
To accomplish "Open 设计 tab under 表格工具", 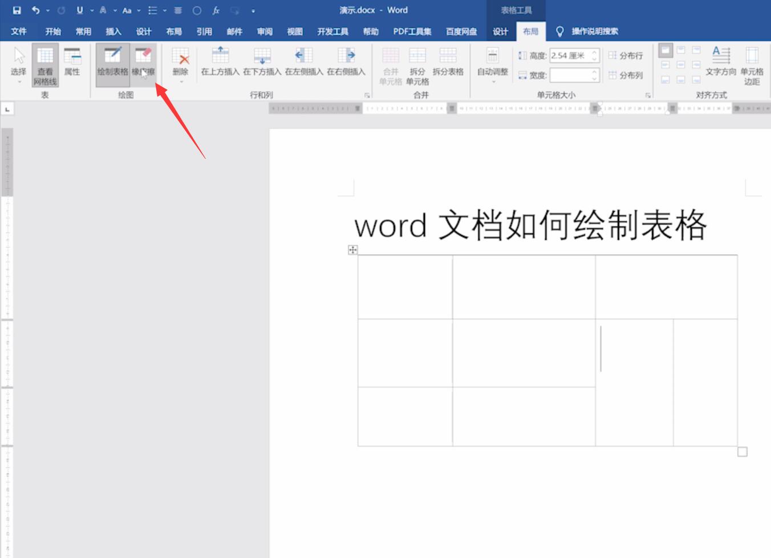I will point(500,31).
